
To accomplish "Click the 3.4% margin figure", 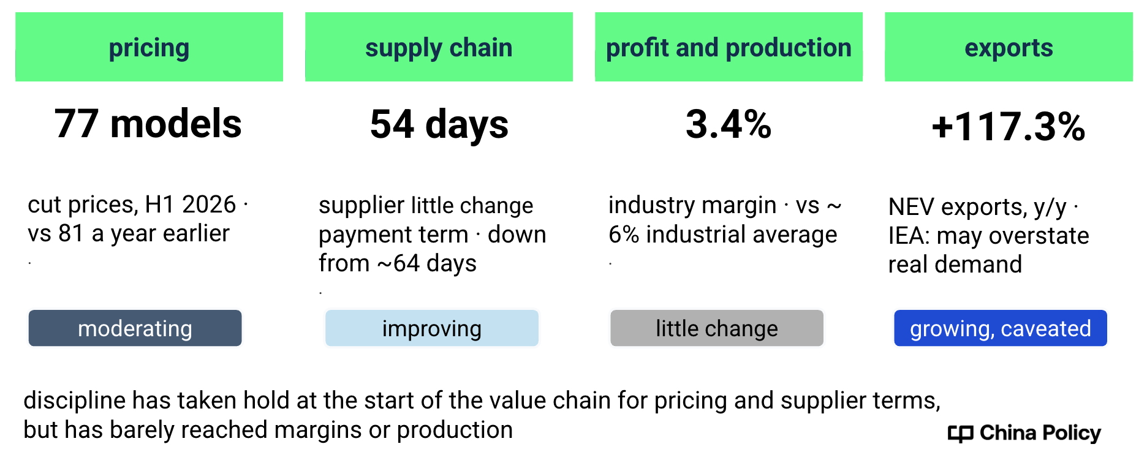I will point(729,124).
